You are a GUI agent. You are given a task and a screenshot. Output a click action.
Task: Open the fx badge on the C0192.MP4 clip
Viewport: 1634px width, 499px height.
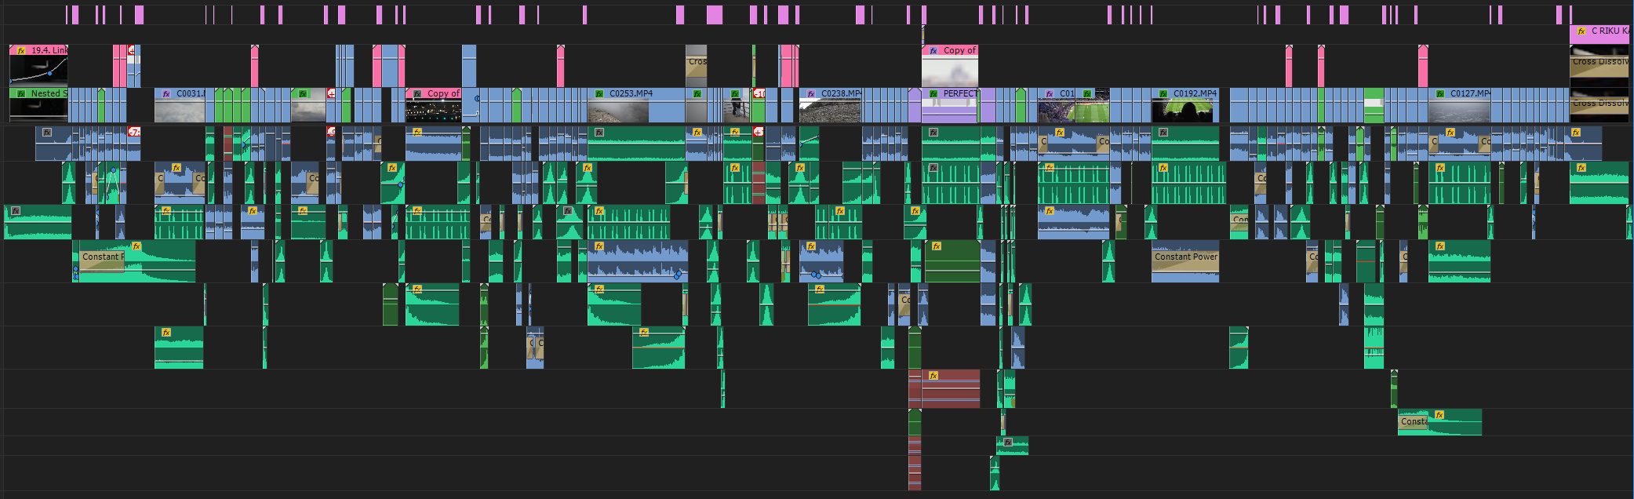(x=1163, y=93)
